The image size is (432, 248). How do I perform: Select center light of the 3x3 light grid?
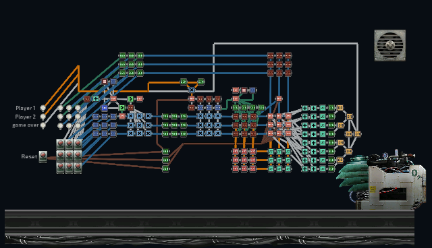point(69,117)
